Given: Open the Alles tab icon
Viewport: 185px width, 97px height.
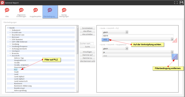Looking at the screenshot, I should [7, 10].
